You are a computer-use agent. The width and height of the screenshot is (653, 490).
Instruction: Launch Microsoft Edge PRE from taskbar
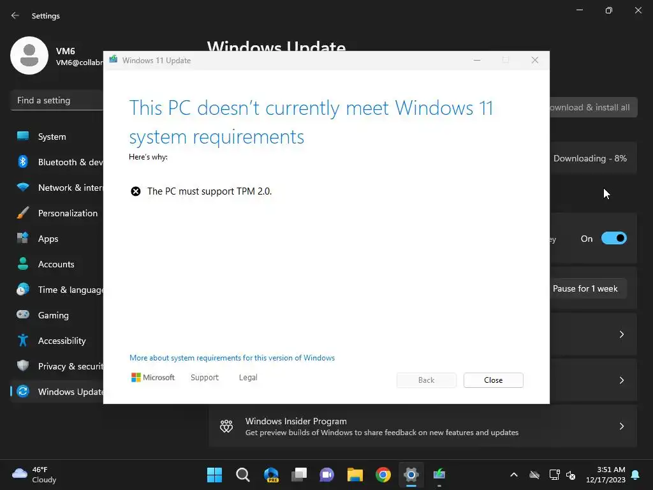(x=271, y=475)
